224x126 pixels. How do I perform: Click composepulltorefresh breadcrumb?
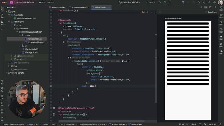(x=87, y=124)
